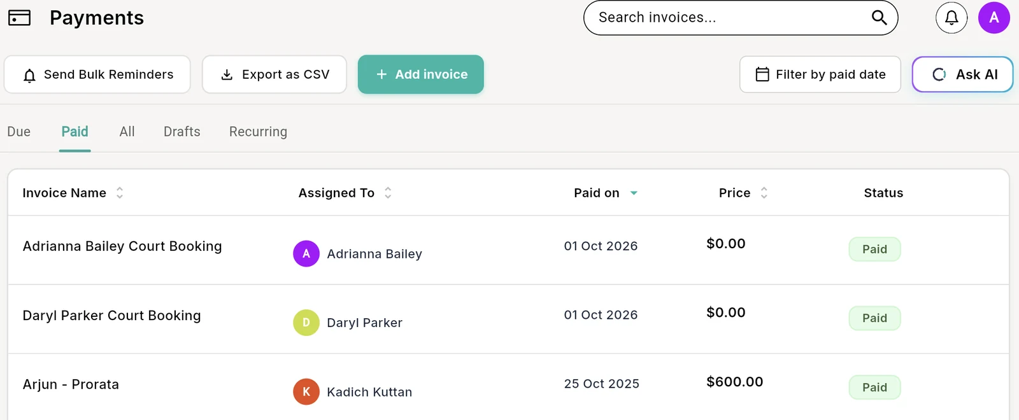Viewport: 1019px width, 420px height.
Task: Click Kadich Kuttan's avatar icon
Action: point(306,392)
